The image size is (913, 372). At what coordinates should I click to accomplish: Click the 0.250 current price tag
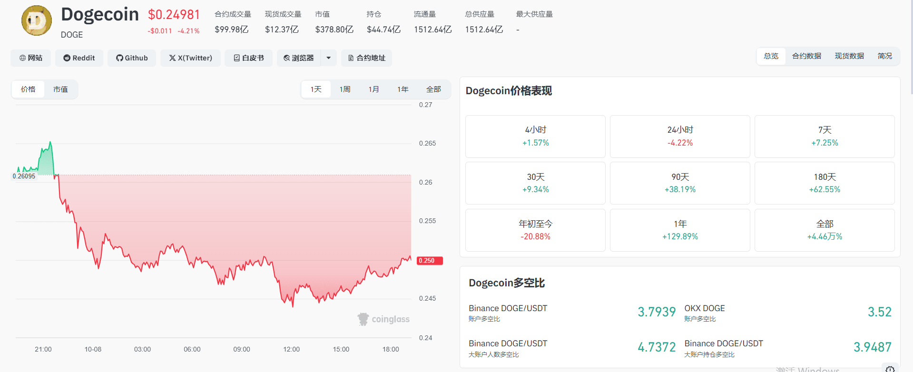430,261
